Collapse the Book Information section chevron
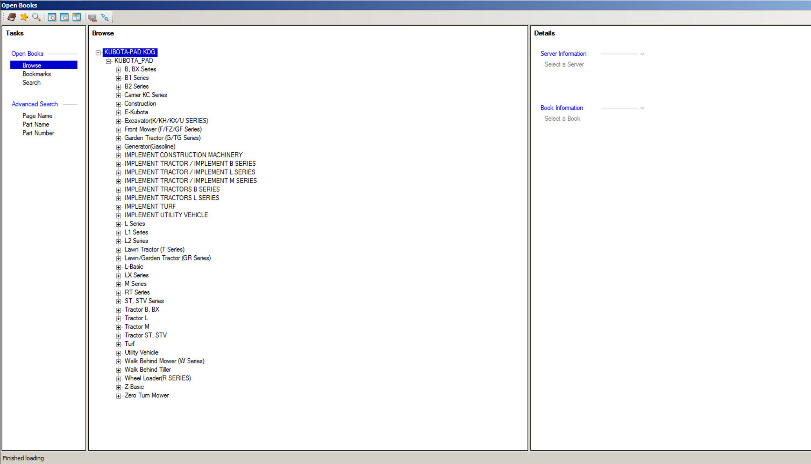Image resolution: width=811 pixels, height=464 pixels. pos(642,108)
